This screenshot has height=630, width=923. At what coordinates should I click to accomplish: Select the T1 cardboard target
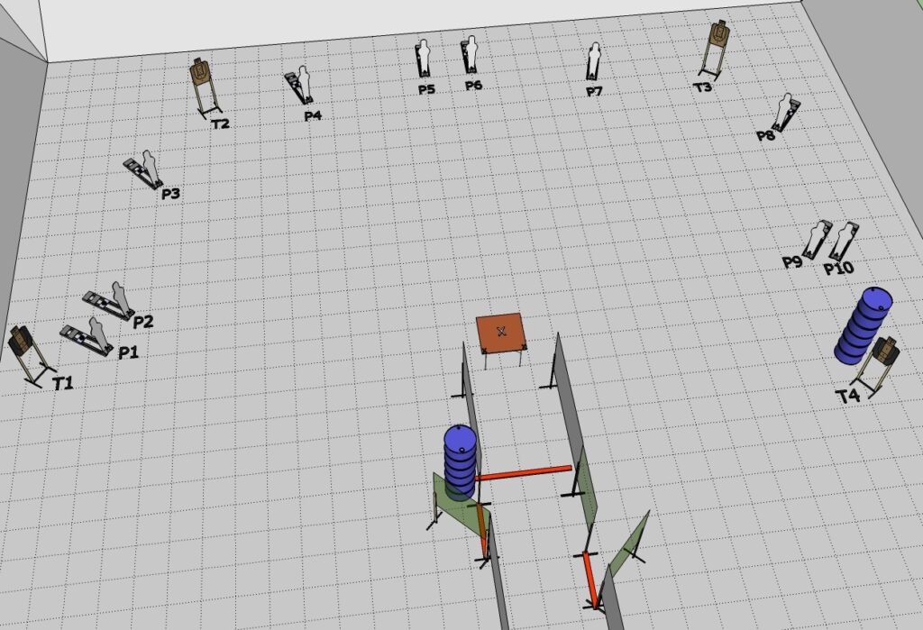22,342
